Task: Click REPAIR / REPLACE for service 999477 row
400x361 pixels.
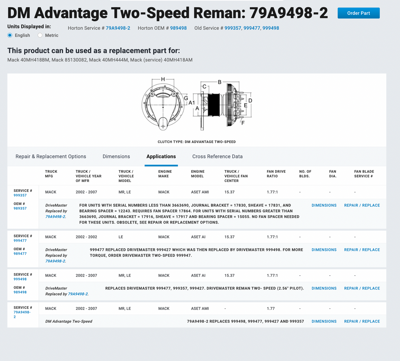Action: pyautogui.click(x=362, y=250)
